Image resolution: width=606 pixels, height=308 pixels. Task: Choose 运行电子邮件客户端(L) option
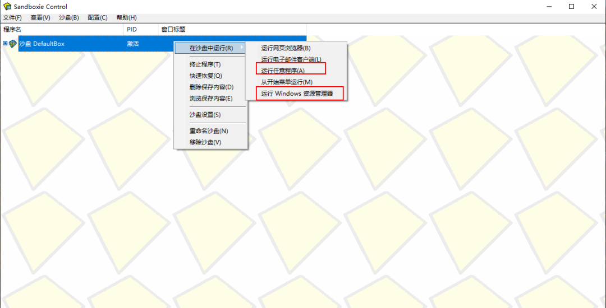tap(291, 59)
